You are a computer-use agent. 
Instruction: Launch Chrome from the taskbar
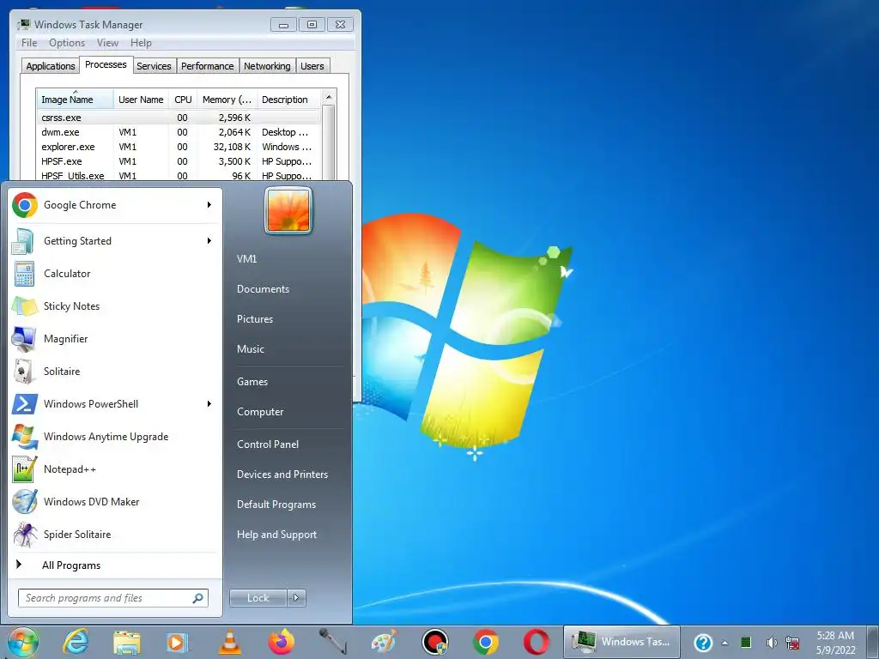486,642
